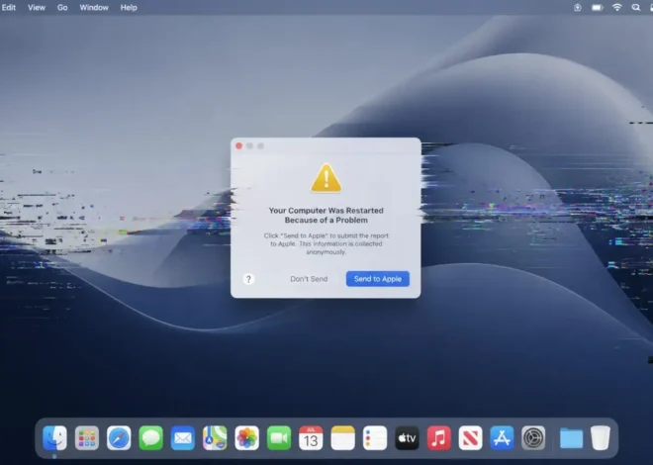The image size is (653, 465).
Task: Launch Safari from the Dock
Action: click(x=119, y=438)
